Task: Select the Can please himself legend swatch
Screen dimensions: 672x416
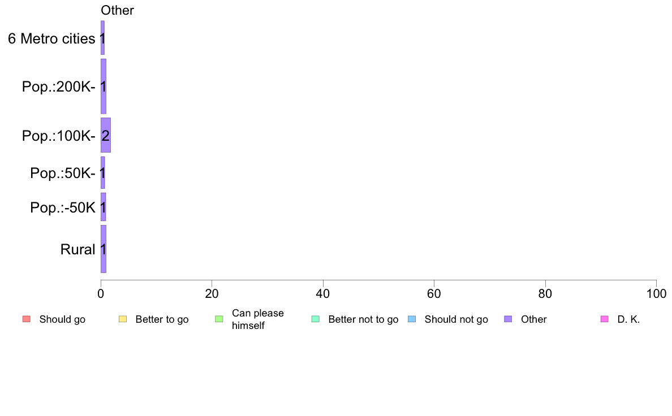Action: (219, 319)
